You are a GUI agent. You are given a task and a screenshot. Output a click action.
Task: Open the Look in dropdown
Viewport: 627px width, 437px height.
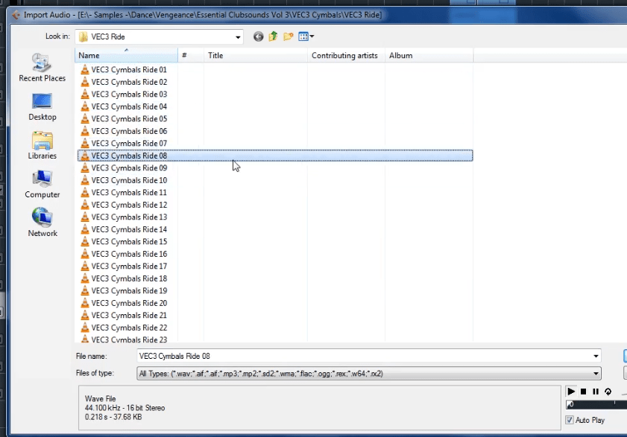click(x=237, y=36)
